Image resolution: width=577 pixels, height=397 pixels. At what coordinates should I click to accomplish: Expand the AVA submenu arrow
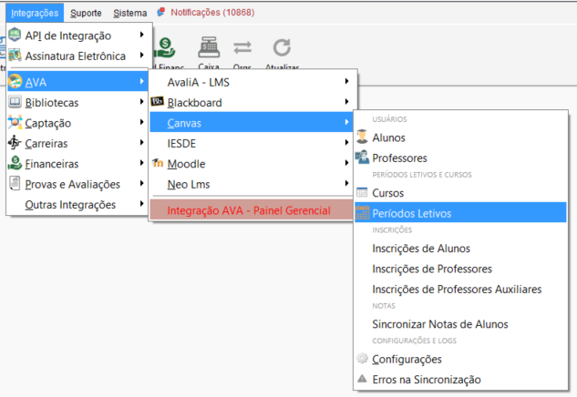click(x=141, y=81)
